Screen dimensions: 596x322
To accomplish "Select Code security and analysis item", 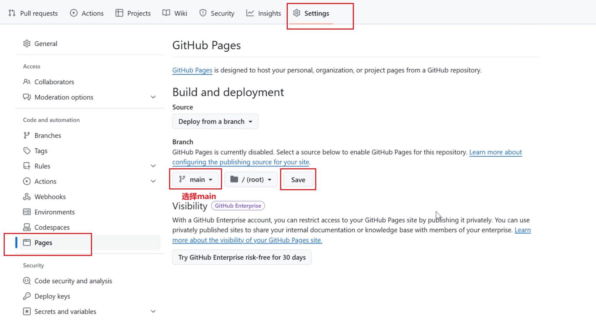I will tap(73, 281).
